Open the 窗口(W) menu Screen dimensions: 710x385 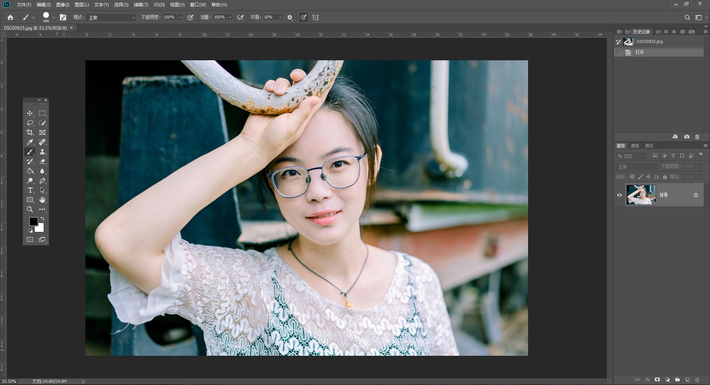tap(198, 5)
